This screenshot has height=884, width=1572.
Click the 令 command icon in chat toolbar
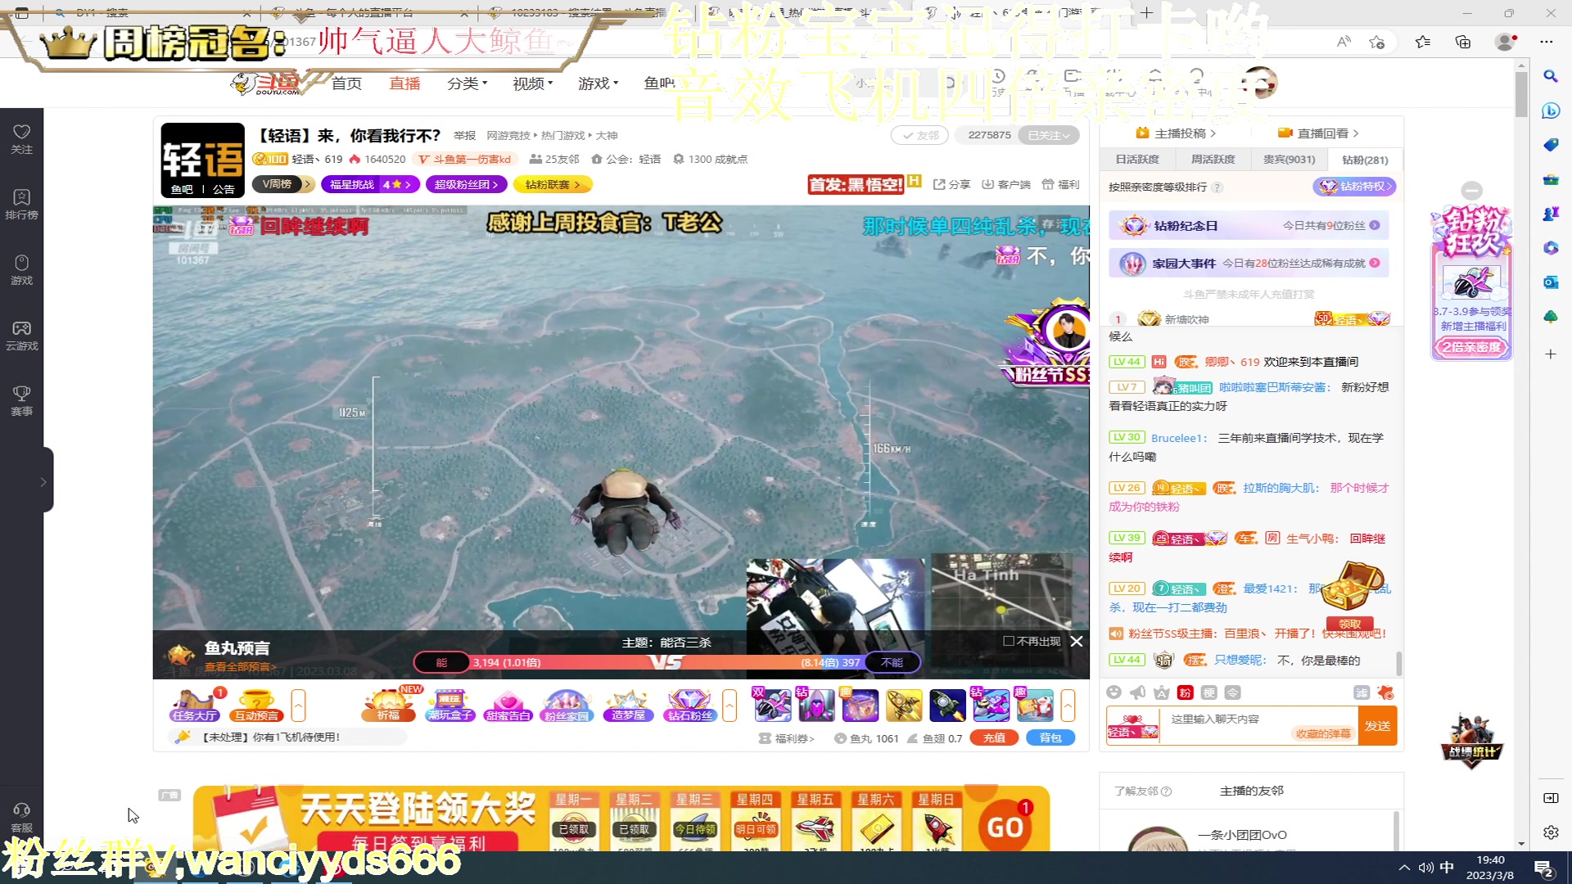click(1232, 692)
